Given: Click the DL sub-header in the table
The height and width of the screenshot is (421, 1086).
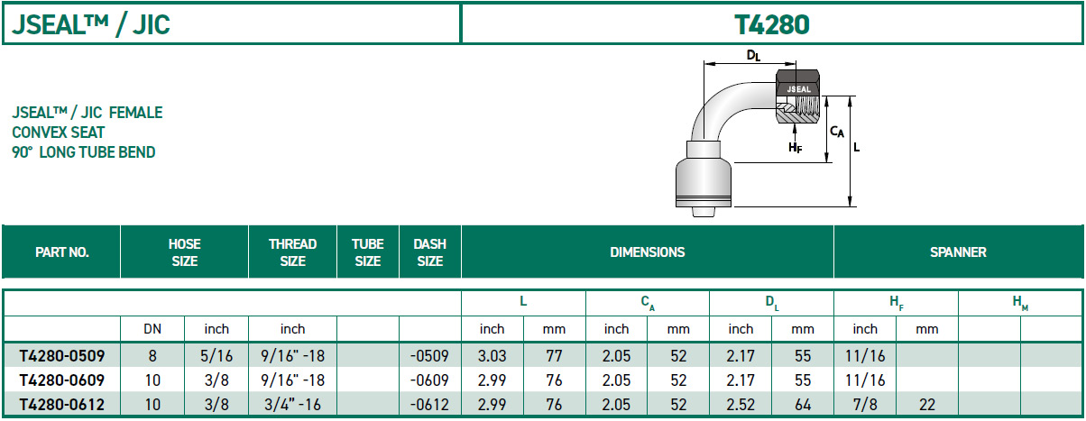Looking at the screenshot, I should [x=772, y=305].
